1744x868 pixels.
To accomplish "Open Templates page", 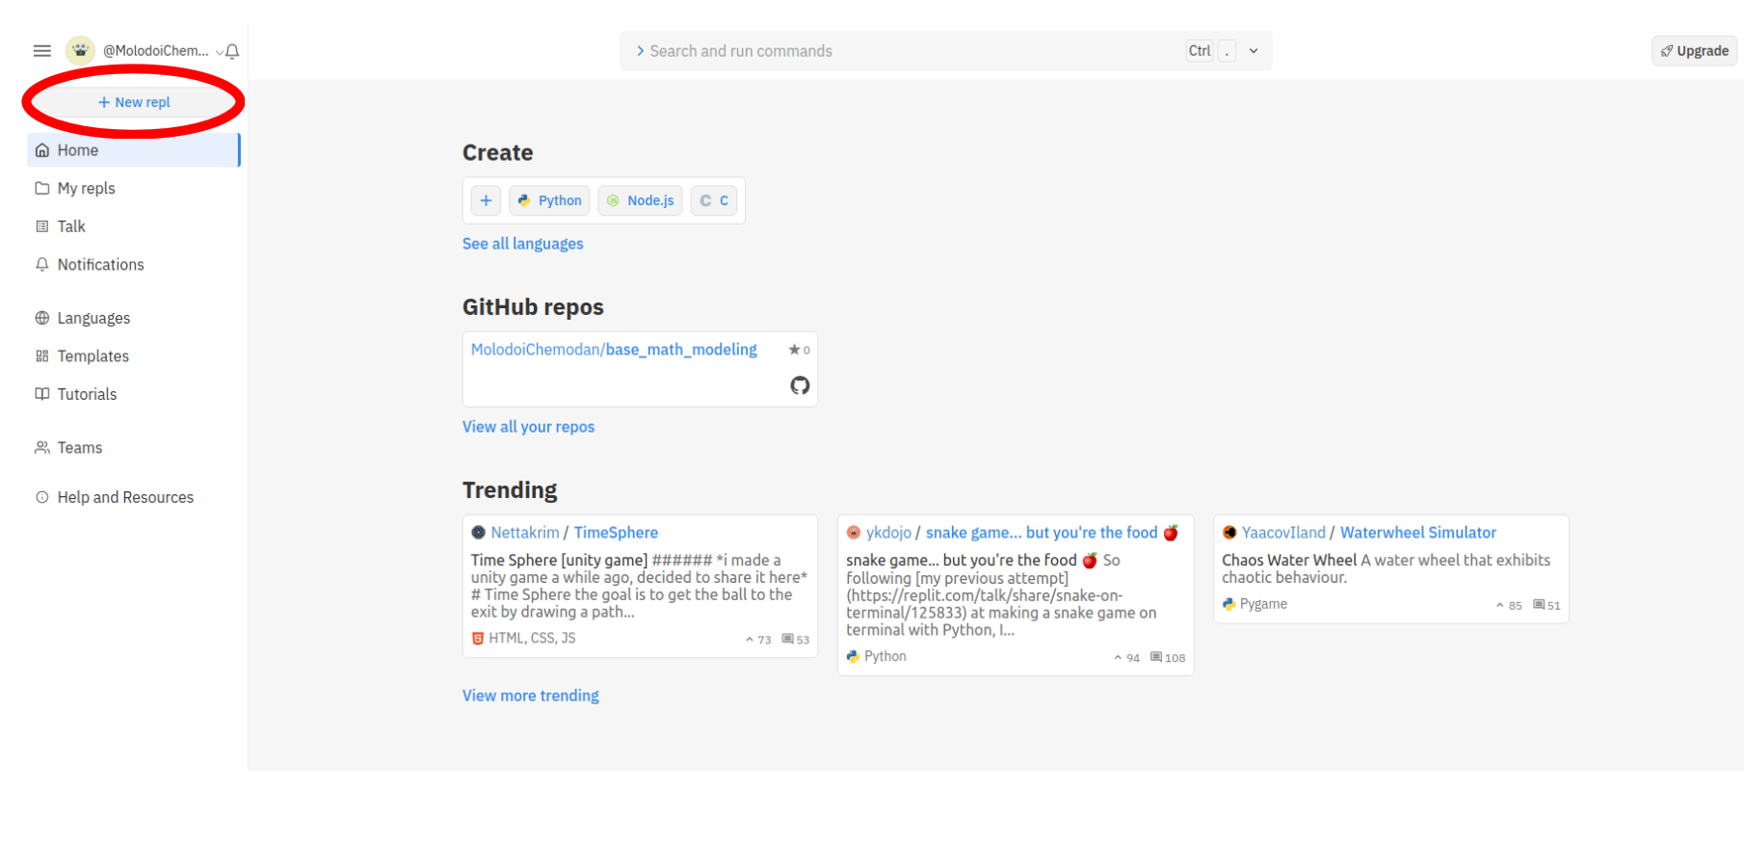I will [134, 355].
